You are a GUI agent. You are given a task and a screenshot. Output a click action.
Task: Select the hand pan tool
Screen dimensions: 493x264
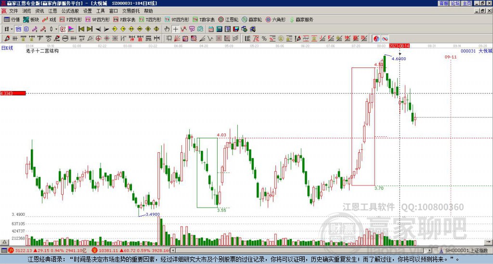(167, 29)
